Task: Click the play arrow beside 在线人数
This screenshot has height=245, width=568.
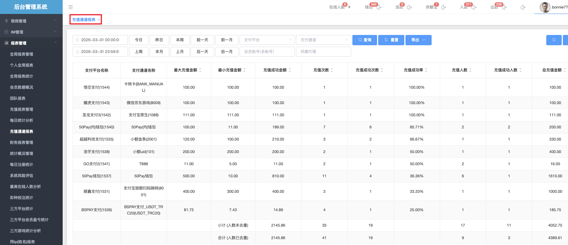Action: pos(349,7)
